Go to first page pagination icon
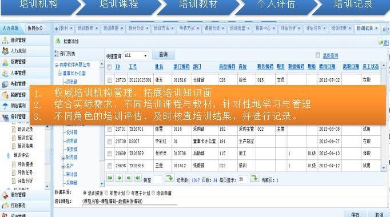This screenshot has width=390, height=217. tap(110, 178)
